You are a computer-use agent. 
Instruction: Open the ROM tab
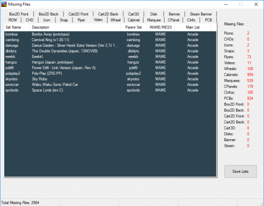[13, 20]
